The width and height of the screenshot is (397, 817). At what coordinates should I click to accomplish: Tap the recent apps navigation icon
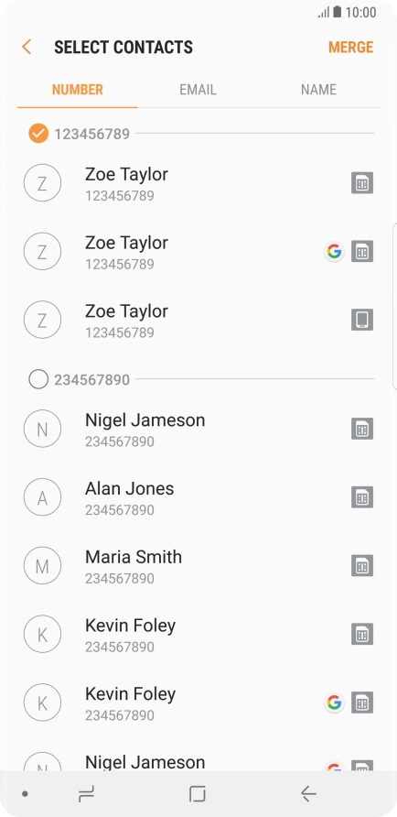coord(86,793)
